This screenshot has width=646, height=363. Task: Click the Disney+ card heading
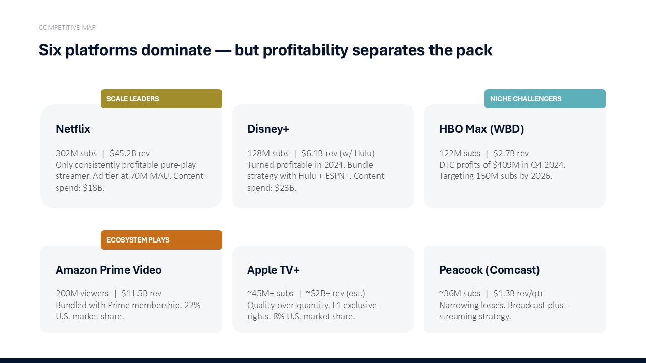tap(268, 129)
